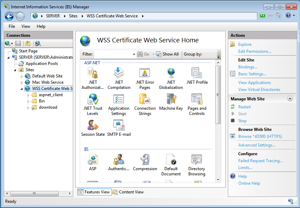Image resolution: width=300 pixels, height=208 pixels.
Task: Open the Help menu
Action: pos(41,26)
